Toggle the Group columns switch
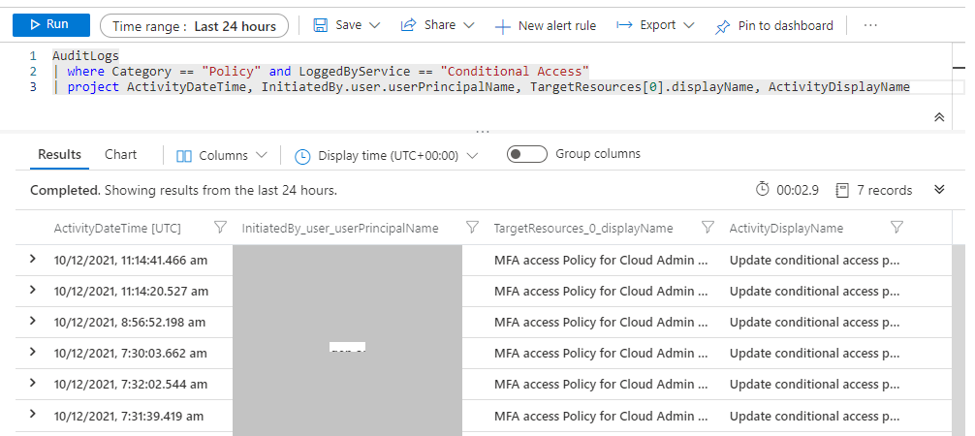 coord(527,154)
